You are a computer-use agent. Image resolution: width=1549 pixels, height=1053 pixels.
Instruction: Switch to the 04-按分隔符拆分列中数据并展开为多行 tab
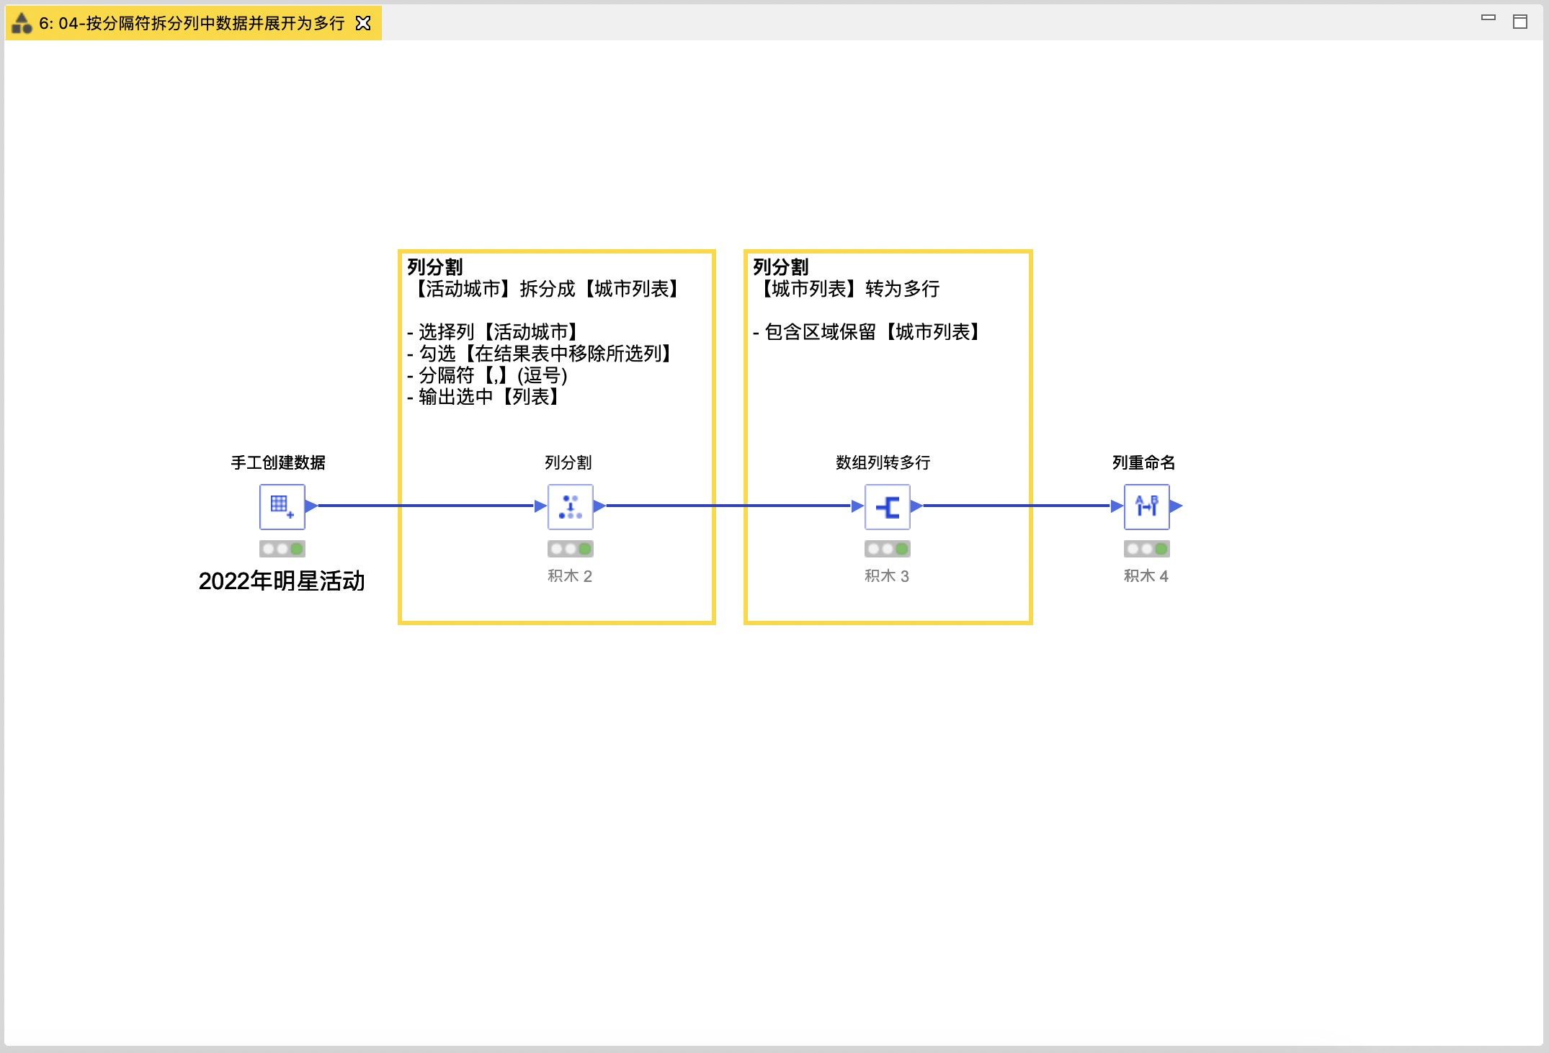[x=192, y=24]
